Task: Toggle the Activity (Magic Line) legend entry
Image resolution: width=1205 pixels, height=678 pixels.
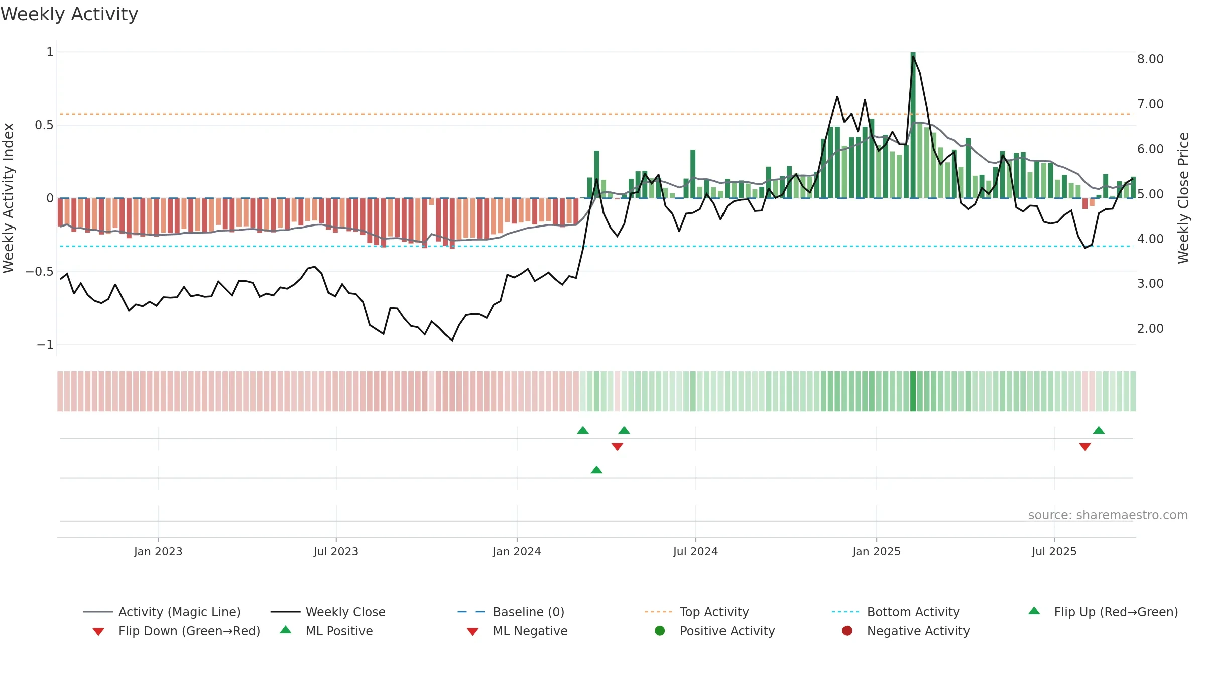Action: tap(162, 612)
